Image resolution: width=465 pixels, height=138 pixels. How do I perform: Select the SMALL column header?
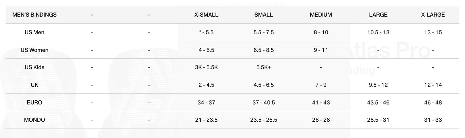pos(263,15)
